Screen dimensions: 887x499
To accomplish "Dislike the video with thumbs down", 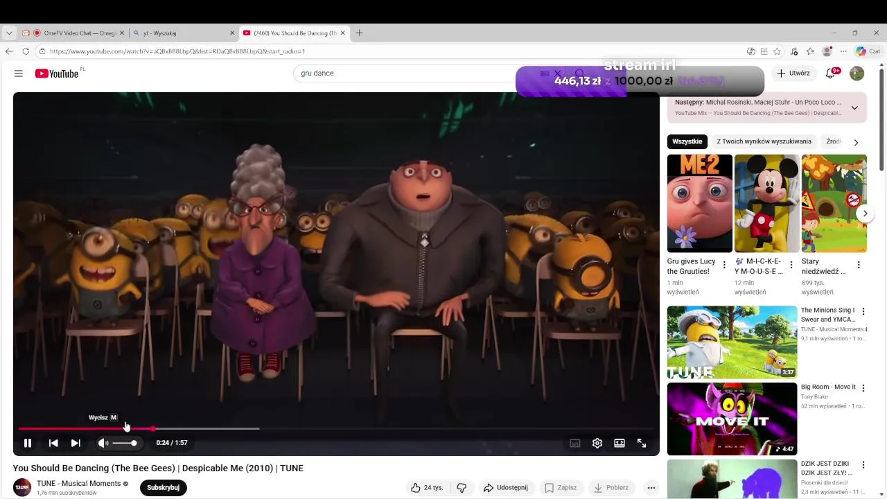I will [462, 487].
